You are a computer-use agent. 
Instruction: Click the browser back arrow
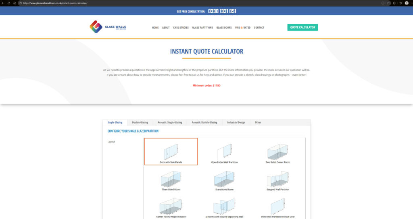(x=3, y=3)
